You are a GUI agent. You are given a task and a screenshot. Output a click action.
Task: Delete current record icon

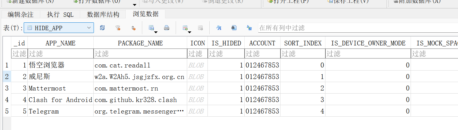[200, 28]
